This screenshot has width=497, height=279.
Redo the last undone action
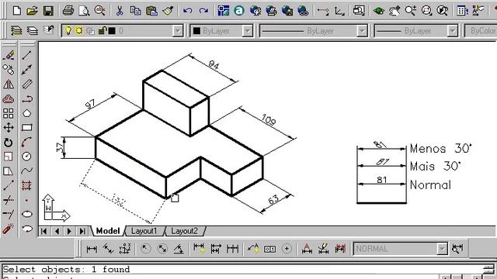[x=203, y=11]
